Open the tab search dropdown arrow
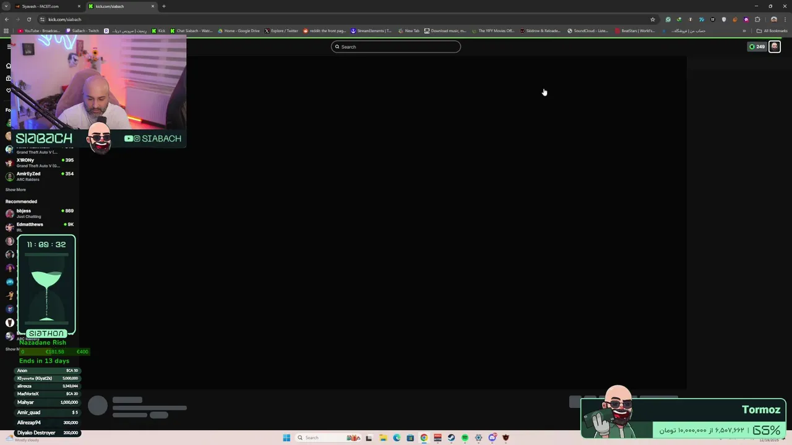 (6, 6)
